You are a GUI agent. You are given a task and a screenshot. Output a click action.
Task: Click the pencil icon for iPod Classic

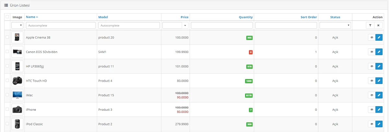coord(379,124)
